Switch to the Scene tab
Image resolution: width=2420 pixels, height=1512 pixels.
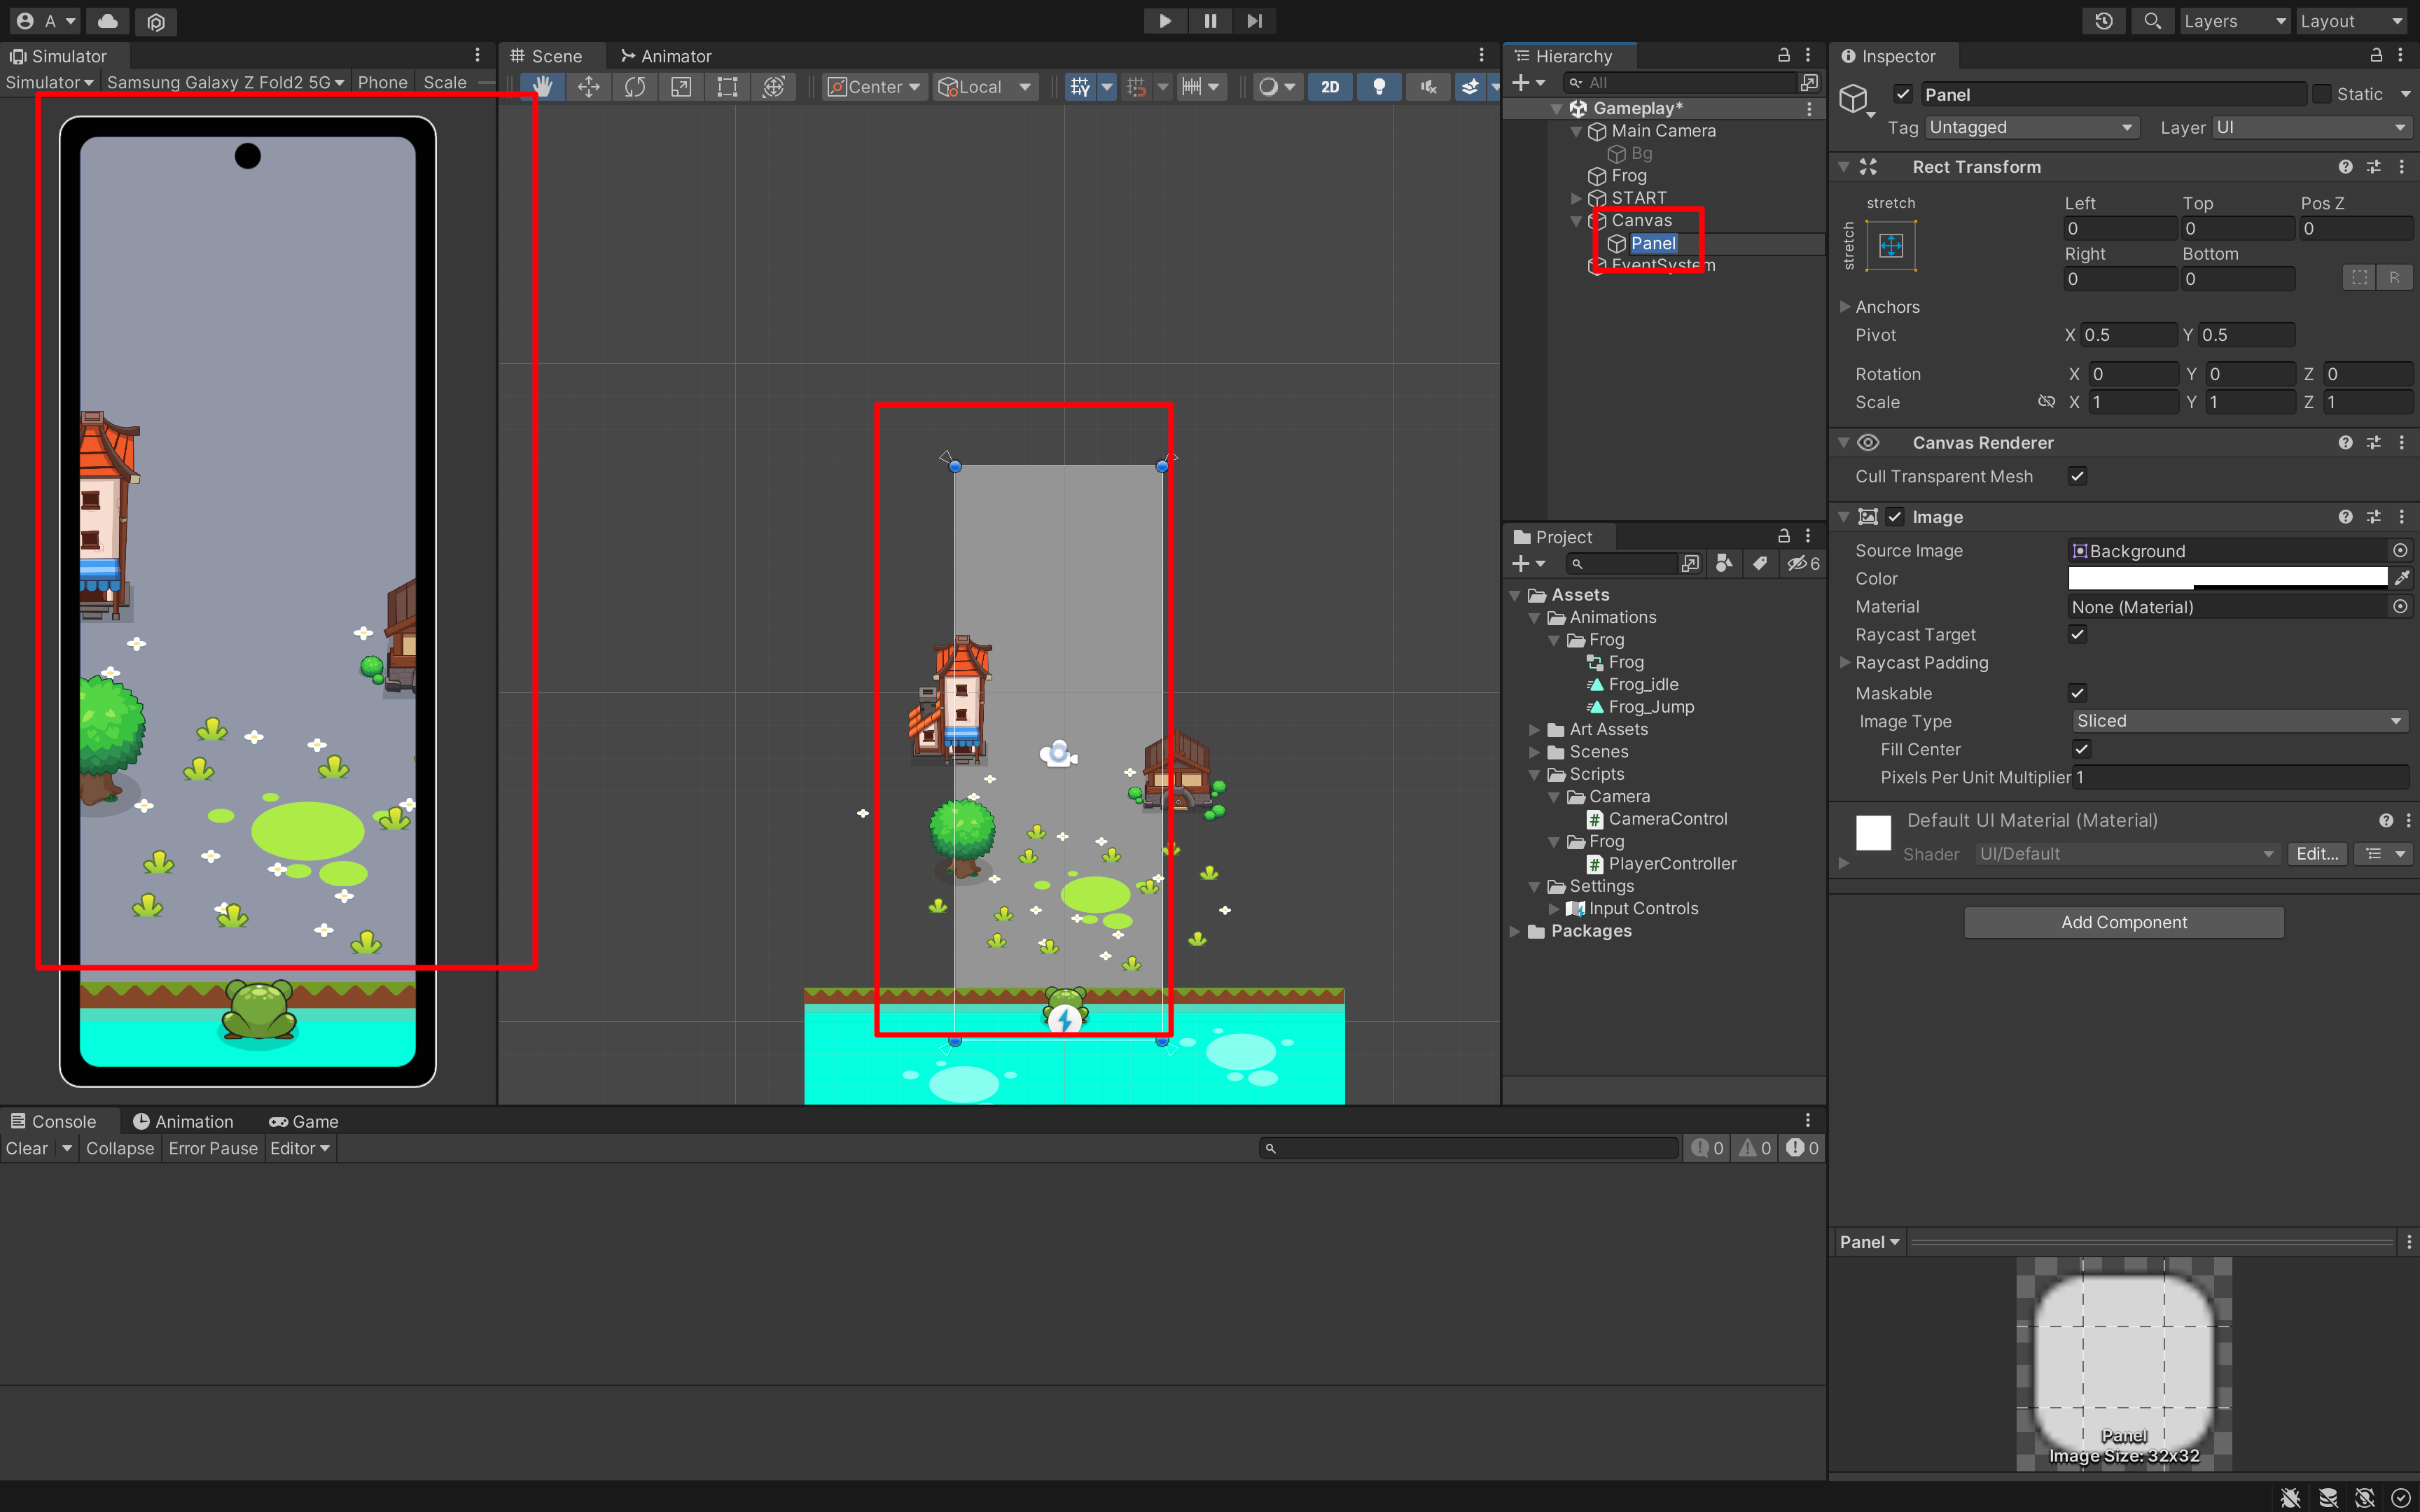pos(546,56)
